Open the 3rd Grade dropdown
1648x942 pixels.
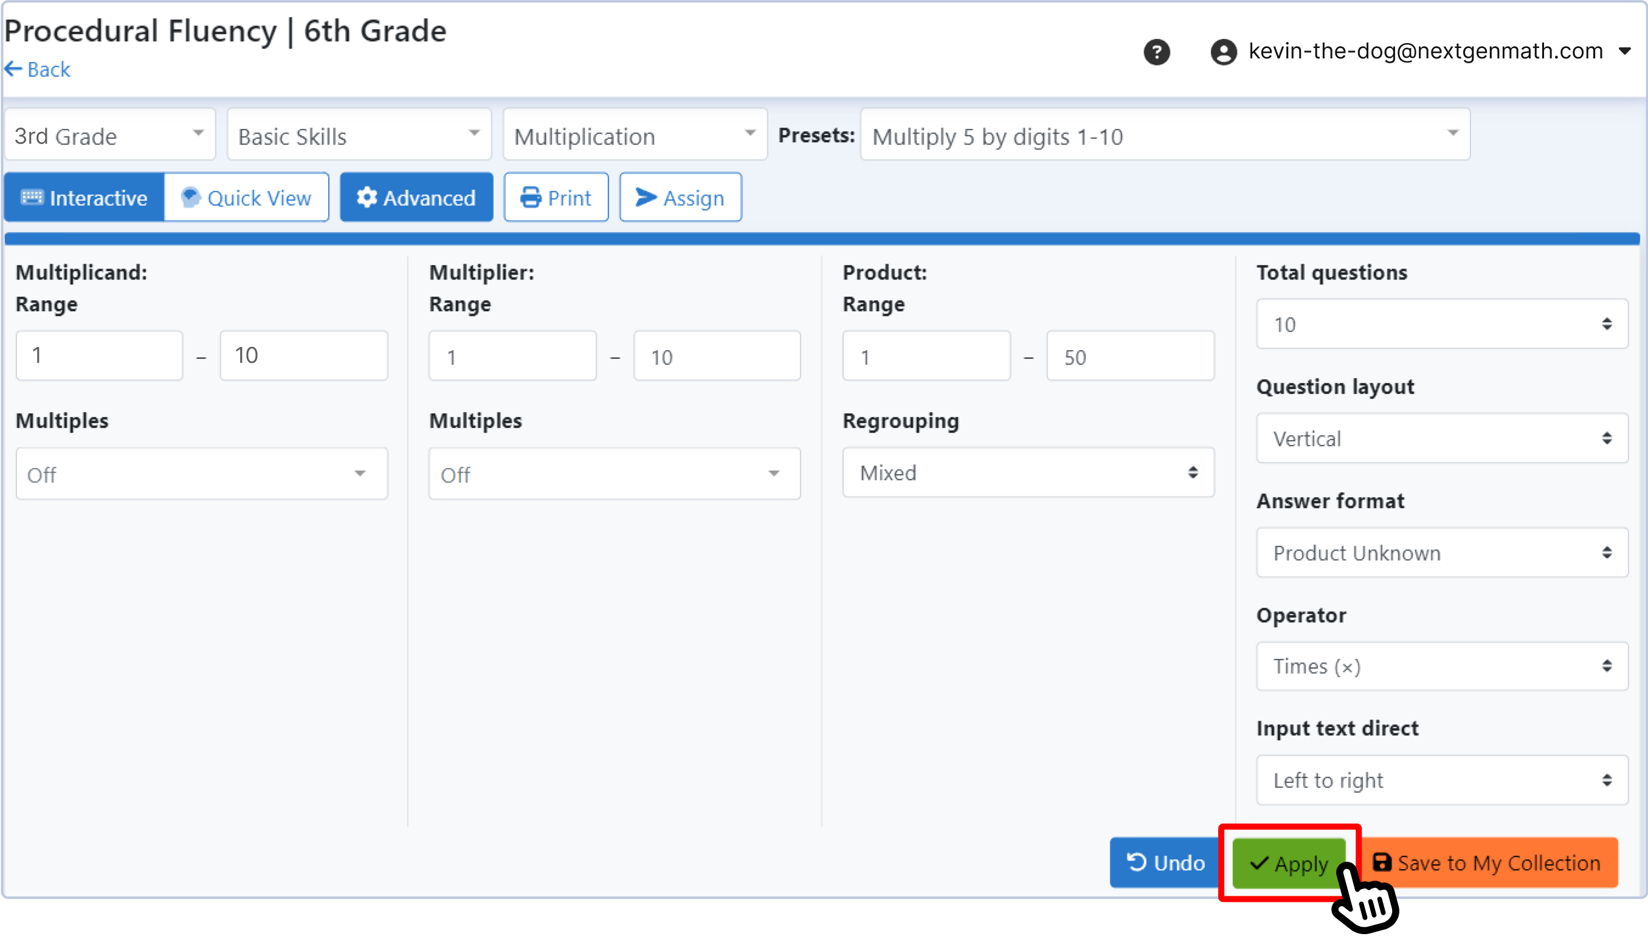point(110,135)
